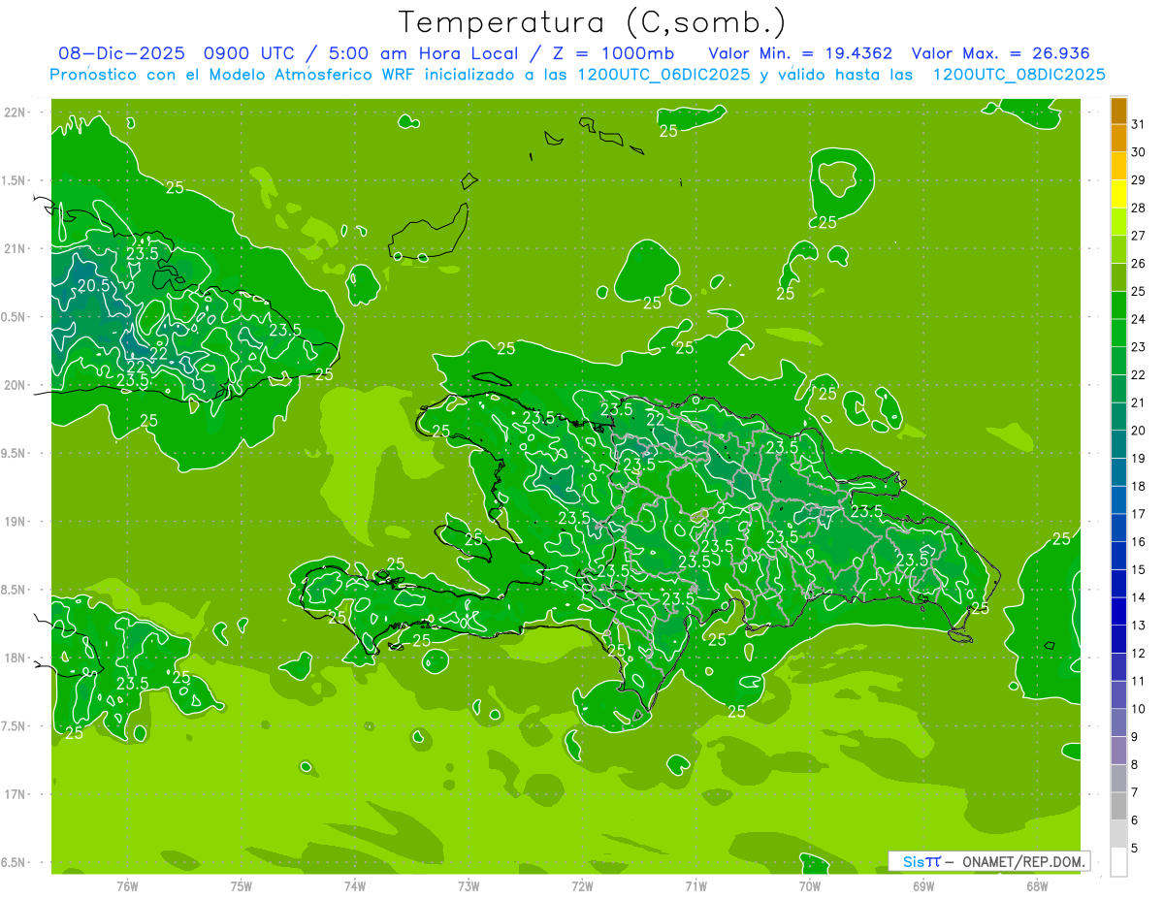Click latitude axis label '21N'
Viewport: 1164px width, 899px height.
tap(15, 249)
